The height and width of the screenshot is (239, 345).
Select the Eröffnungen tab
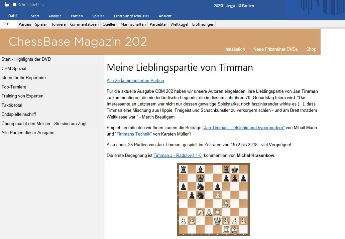[203, 24]
